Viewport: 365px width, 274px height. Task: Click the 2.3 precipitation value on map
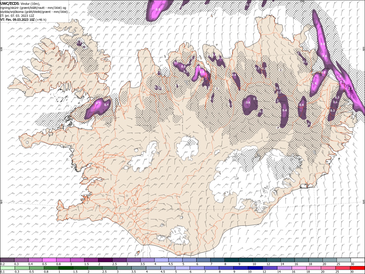click(350, 88)
